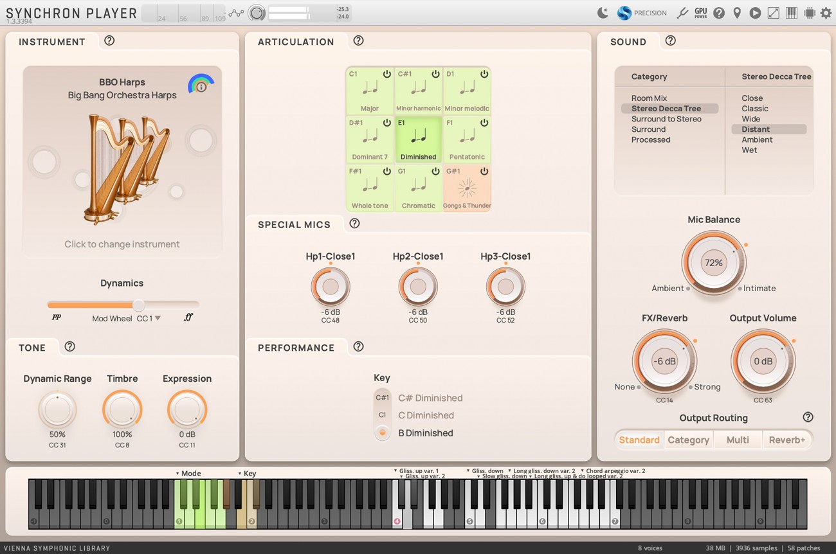This screenshot has width=836, height=554.
Task: Select Reverb+ output routing tab
Action: (x=787, y=440)
